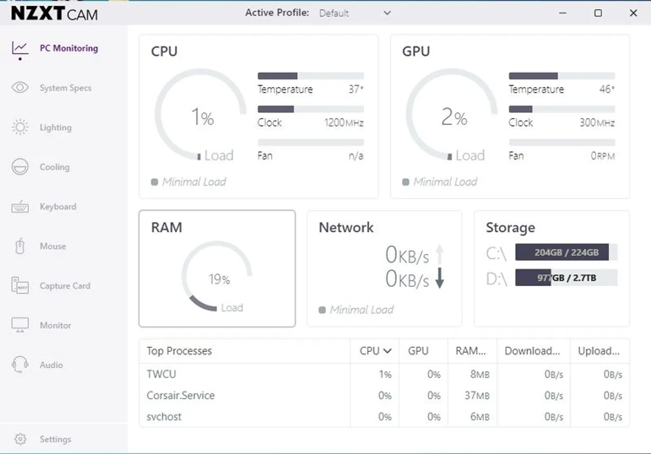Sort processes by Download column
Screen dimensions: 651x454
(x=532, y=351)
